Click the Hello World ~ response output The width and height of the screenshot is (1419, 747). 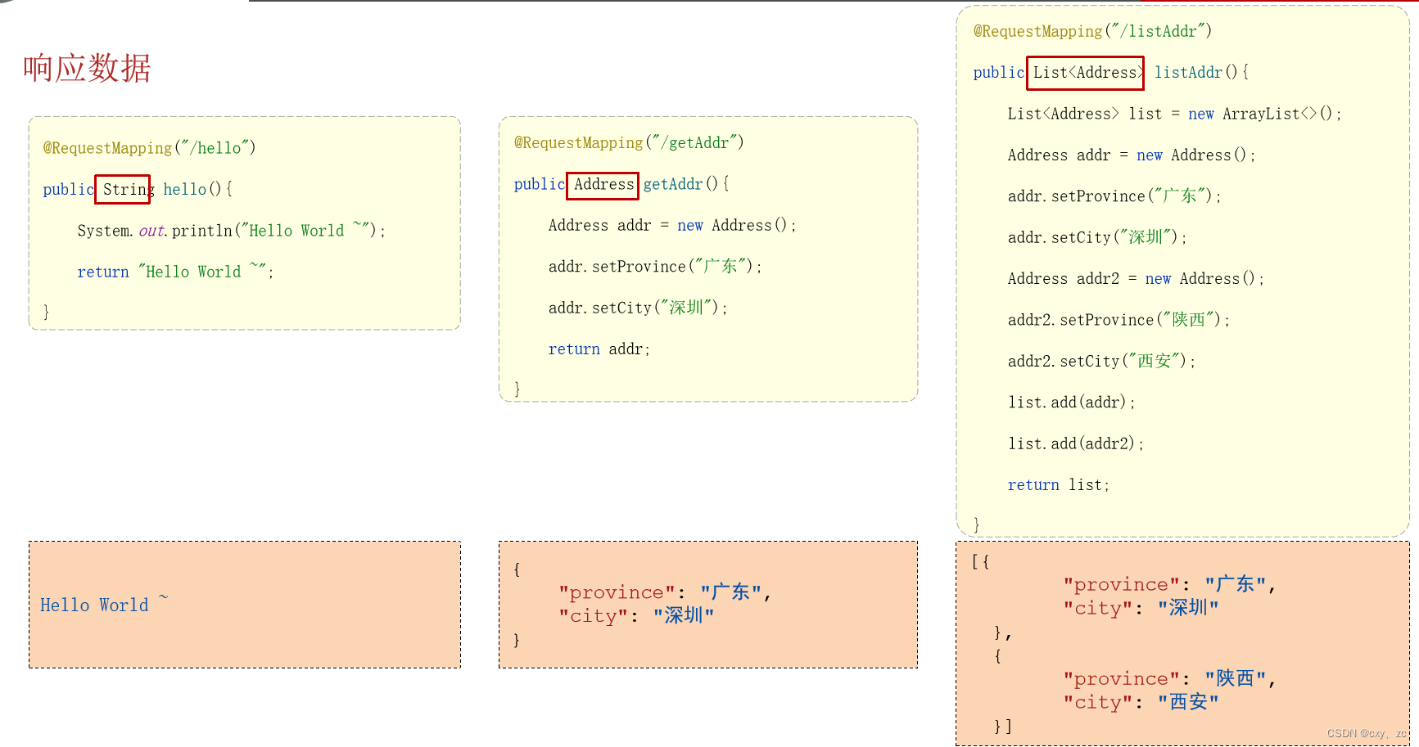104,604
